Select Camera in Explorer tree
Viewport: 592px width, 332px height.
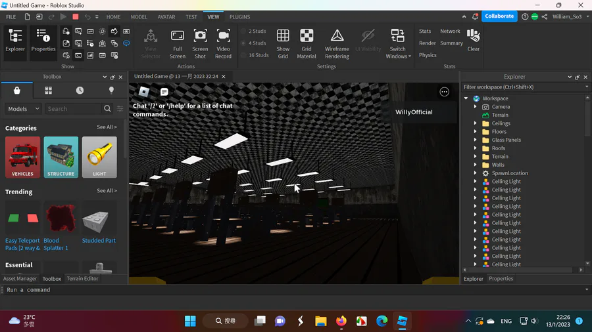[501, 106]
